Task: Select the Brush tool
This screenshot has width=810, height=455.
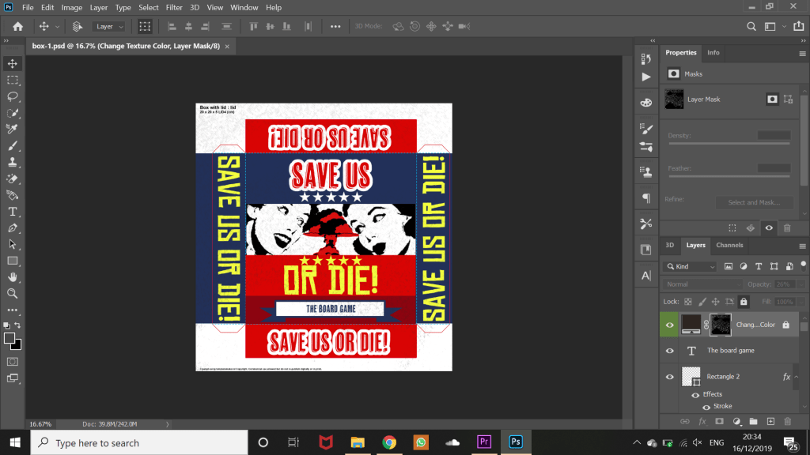Action: click(13, 146)
